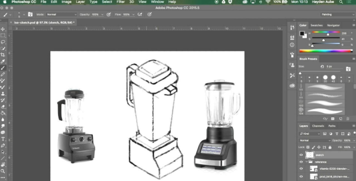Click the brush Size input field

tap(334, 67)
